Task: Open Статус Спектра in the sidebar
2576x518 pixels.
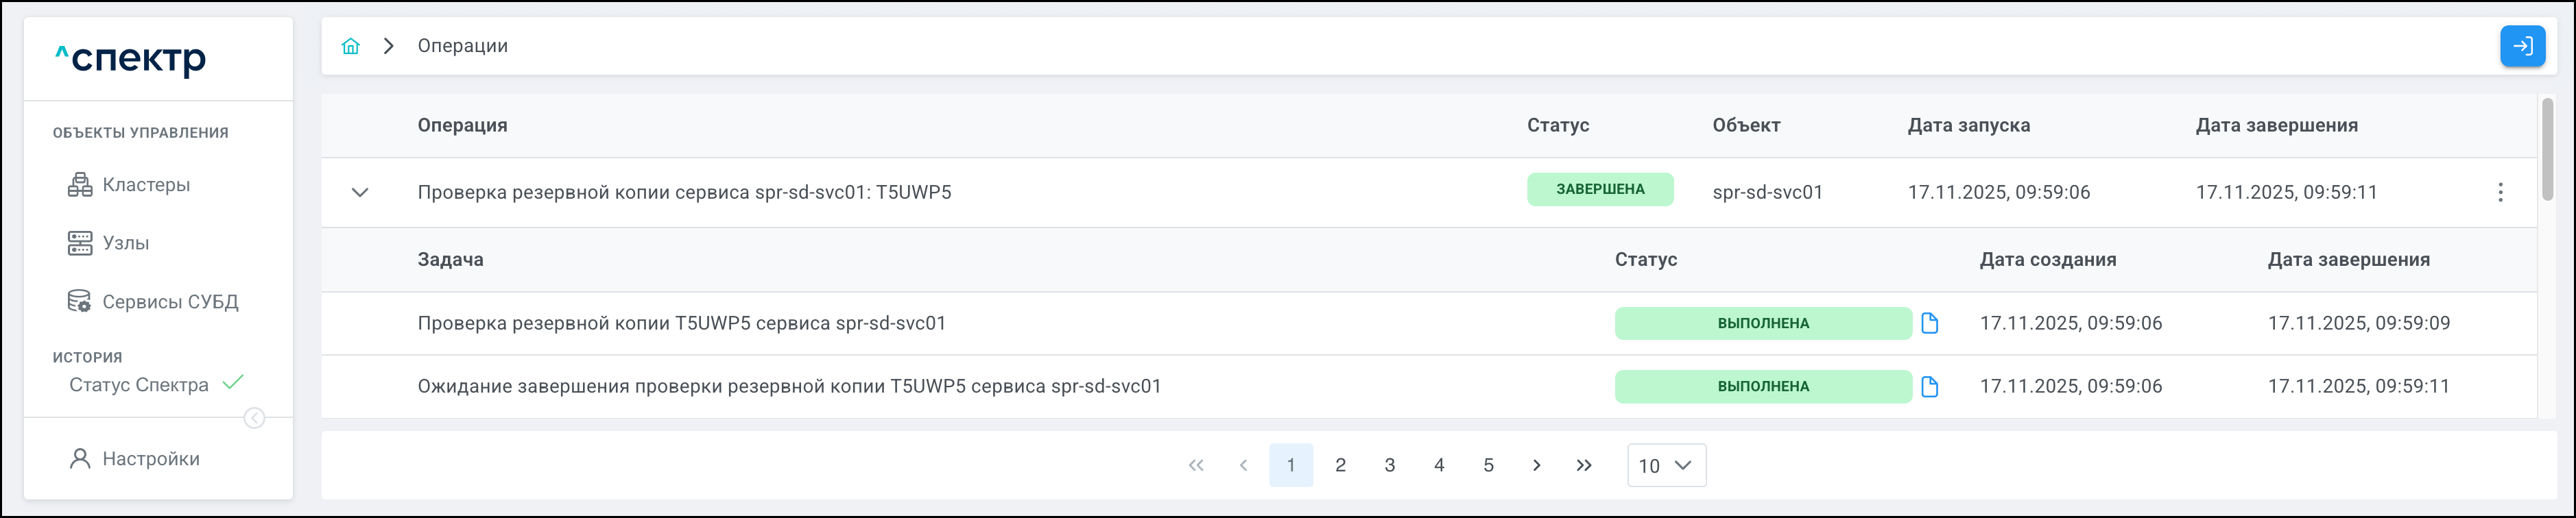Action: (x=139, y=385)
